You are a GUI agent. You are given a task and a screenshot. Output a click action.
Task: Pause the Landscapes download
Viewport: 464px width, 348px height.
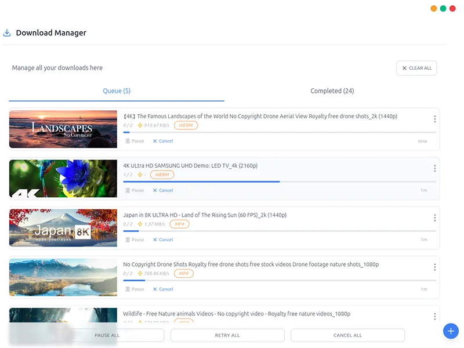point(135,140)
